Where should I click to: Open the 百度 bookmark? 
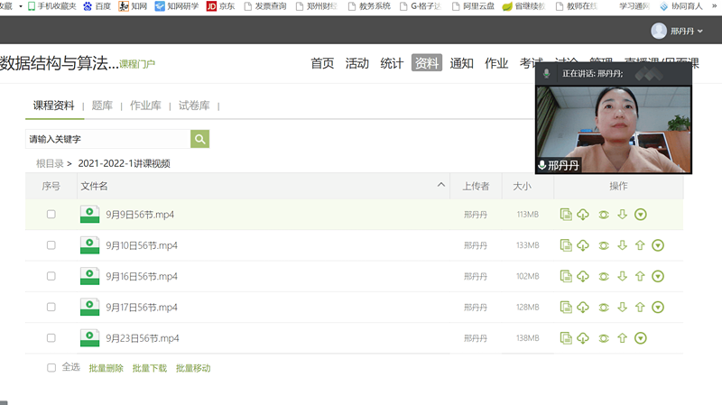coord(97,6)
